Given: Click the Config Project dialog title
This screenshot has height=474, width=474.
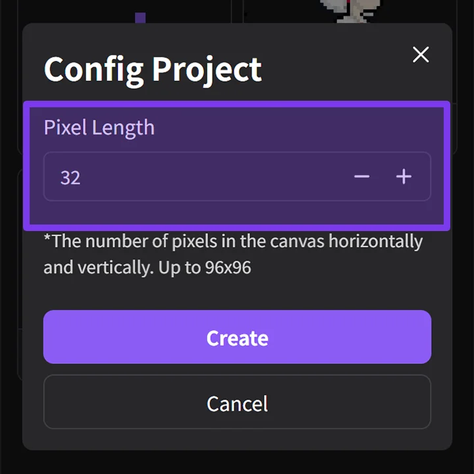Looking at the screenshot, I should (153, 70).
